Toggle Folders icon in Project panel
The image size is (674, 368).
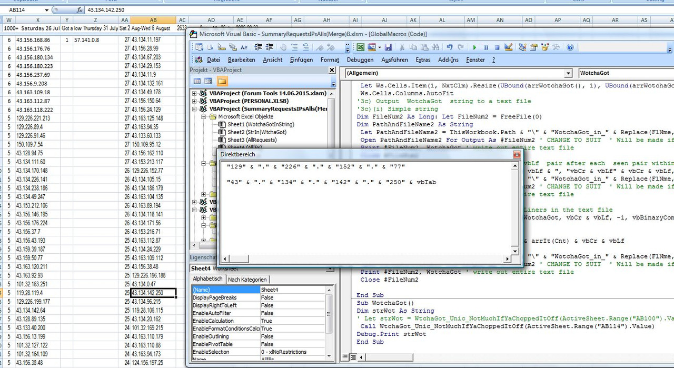[222, 81]
